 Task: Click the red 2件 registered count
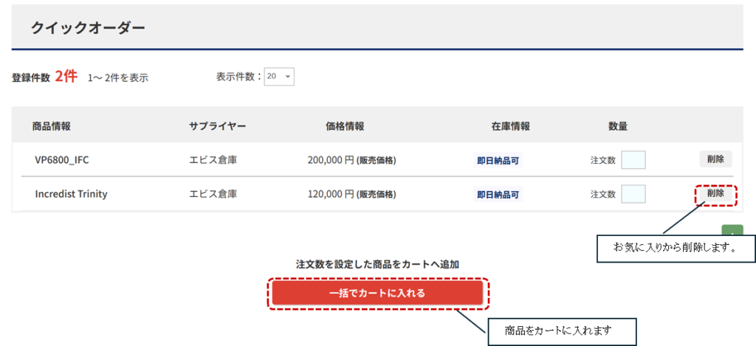click(x=66, y=76)
